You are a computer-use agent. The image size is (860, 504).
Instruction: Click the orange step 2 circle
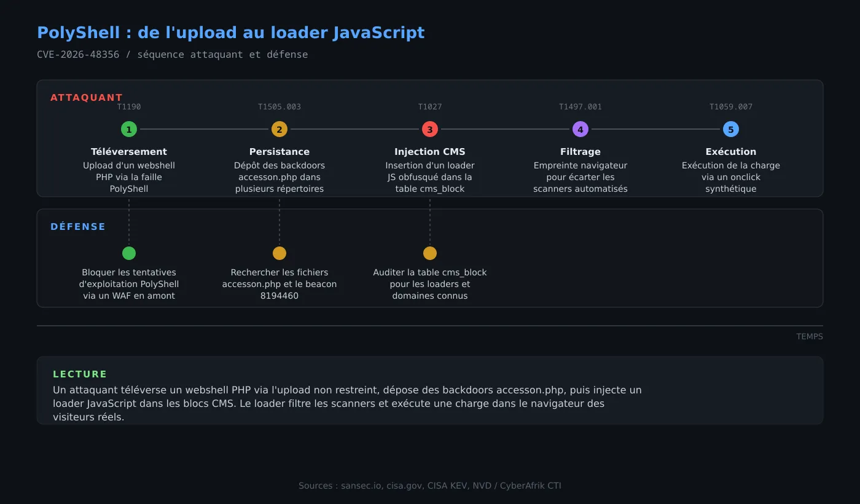(279, 129)
